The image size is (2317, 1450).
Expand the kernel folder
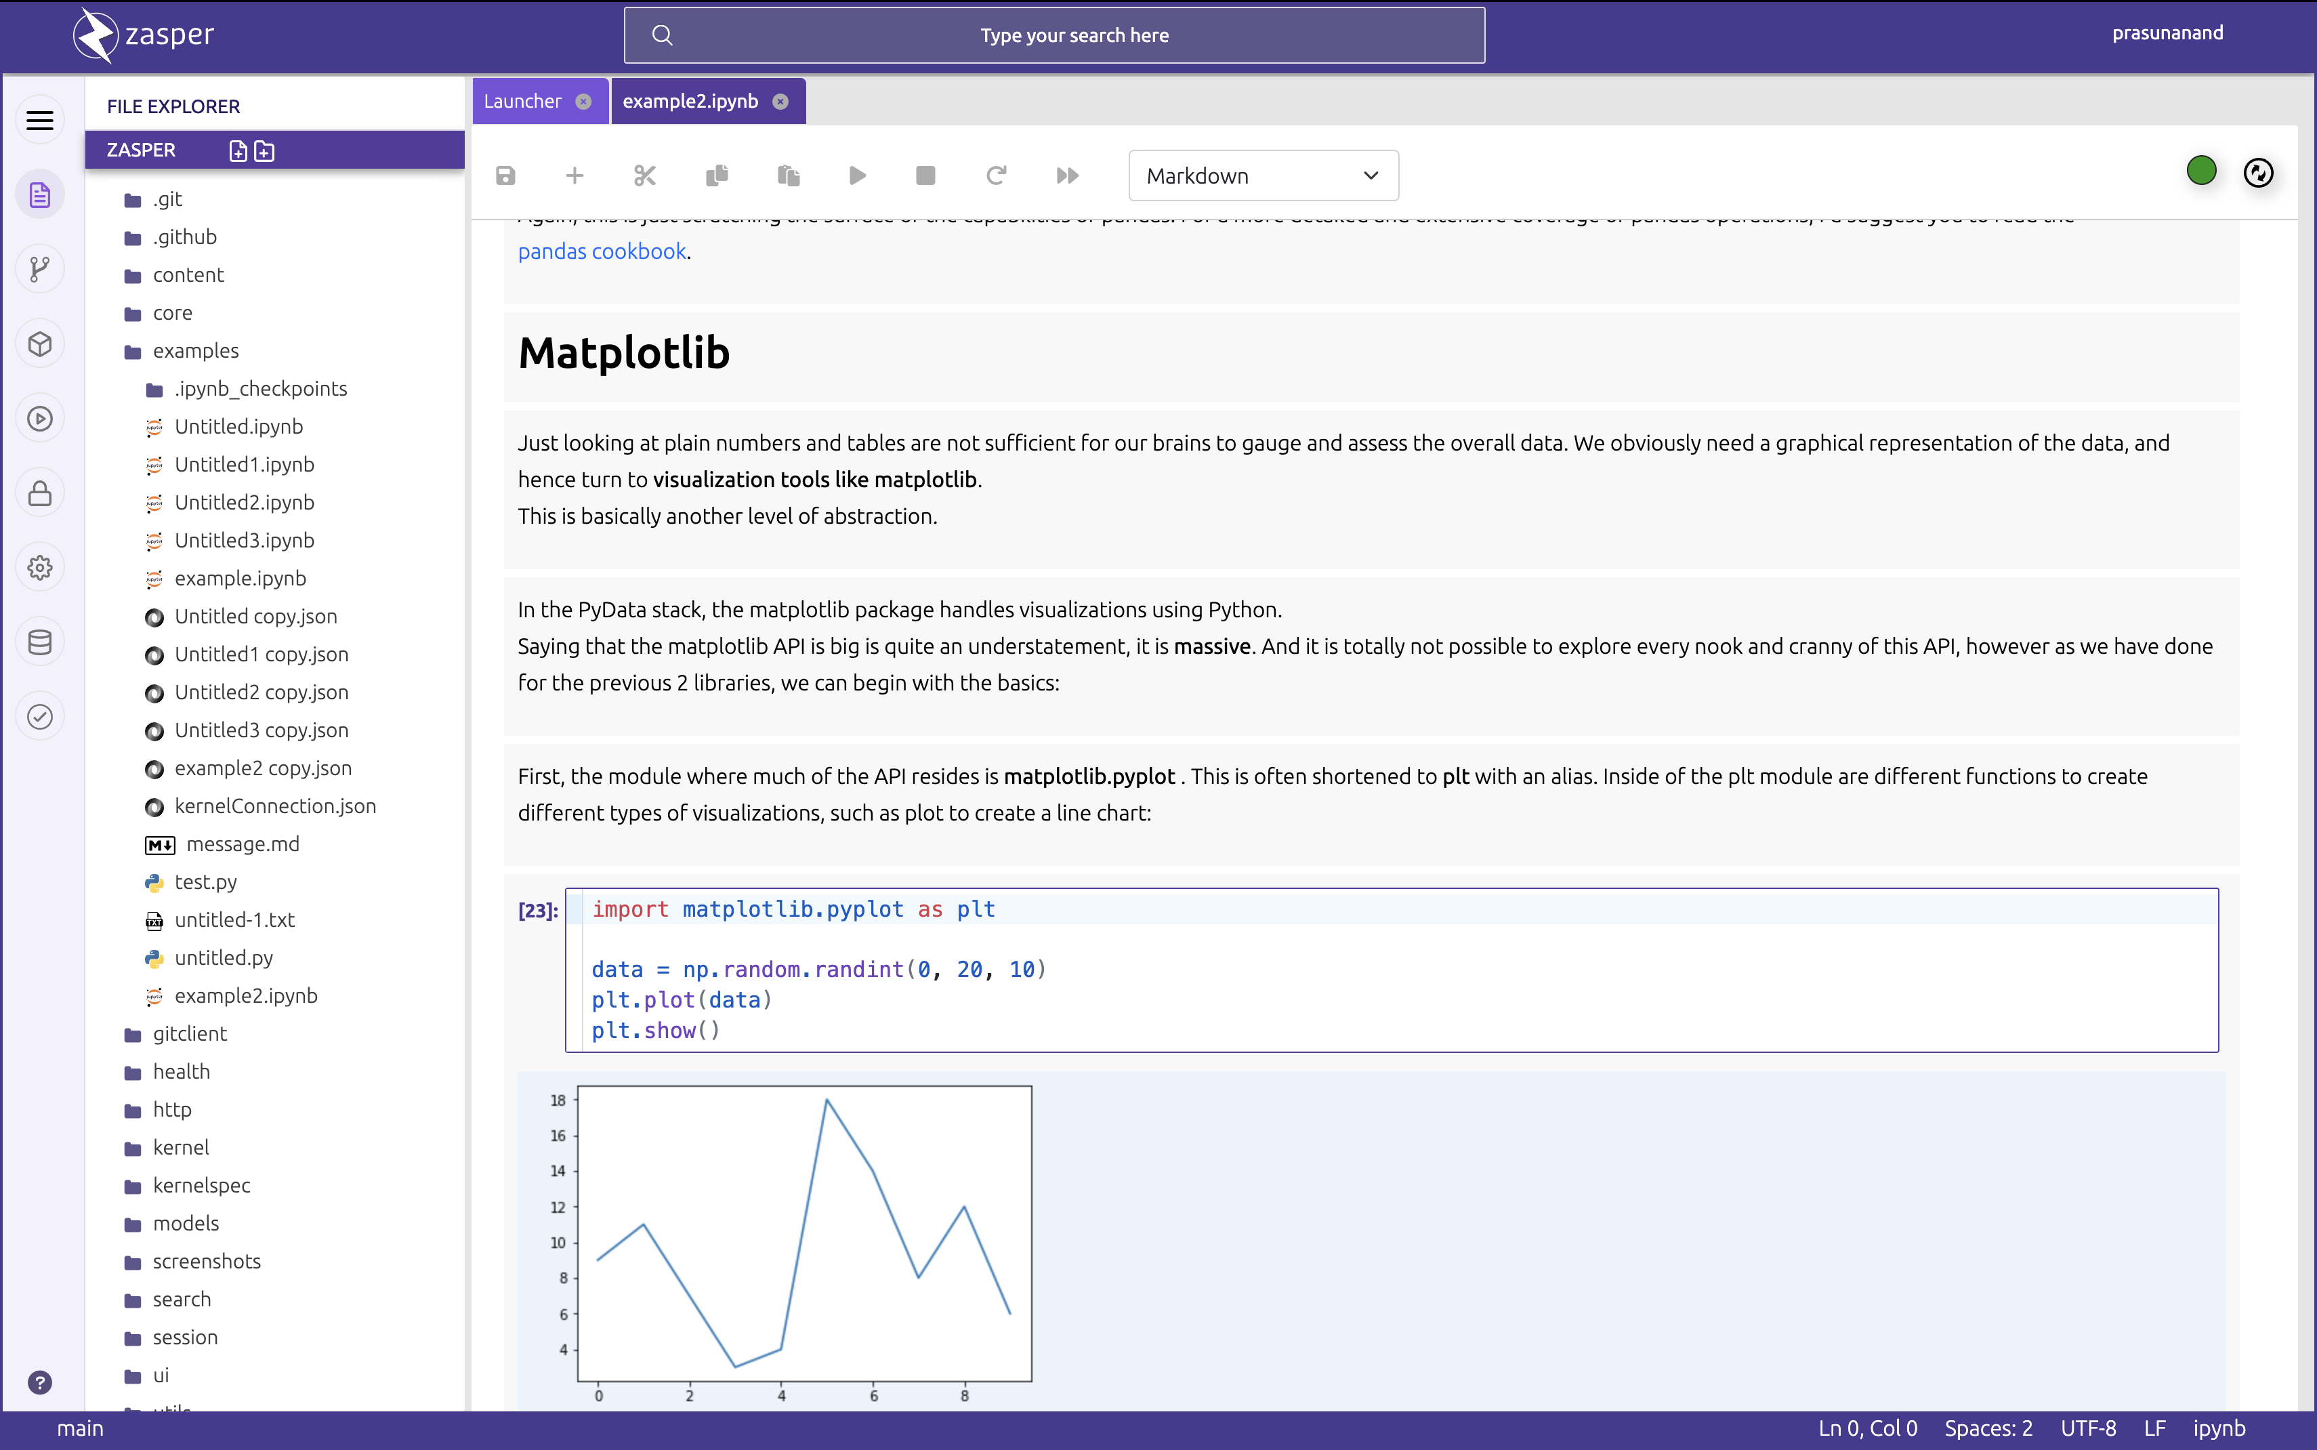(x=180, y=1148)
